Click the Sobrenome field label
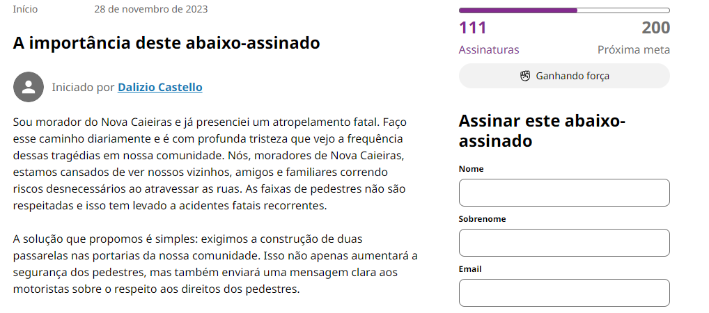The height and width of the screenshot is (313, 709). (x=482, y=219)
